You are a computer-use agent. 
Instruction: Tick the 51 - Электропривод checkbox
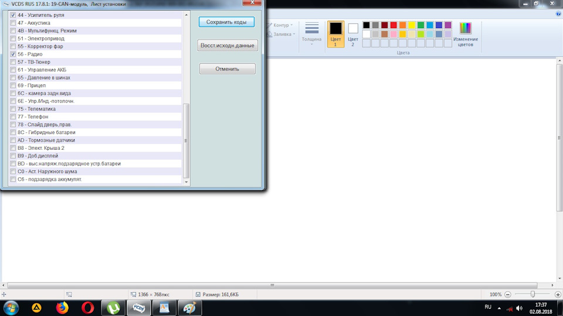13,39
